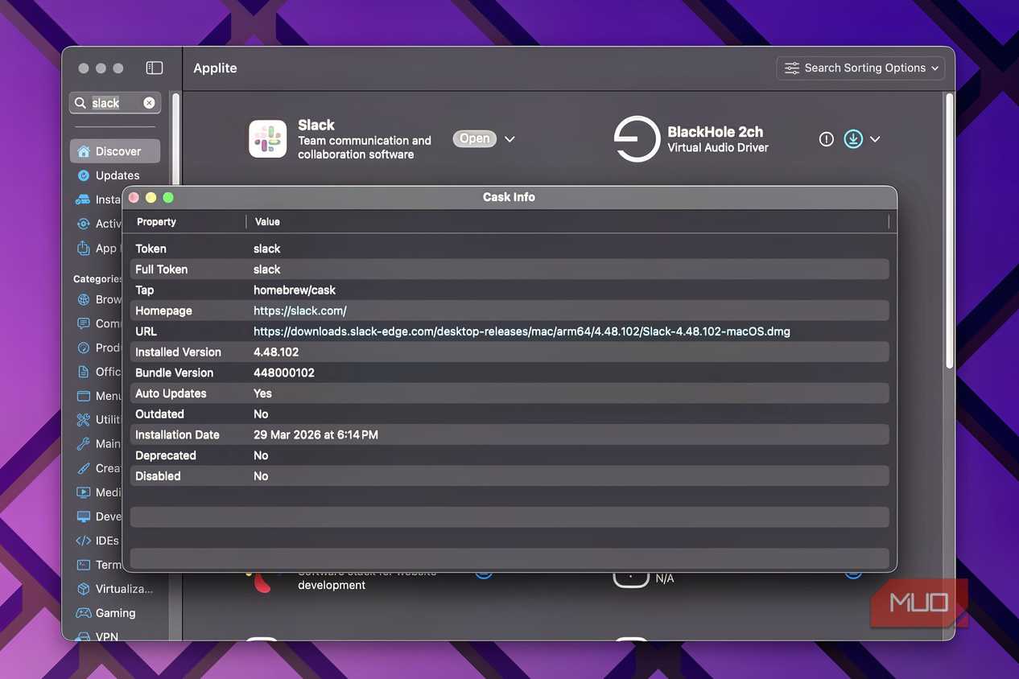Click the Utilities tools icon in the sidebar
Image resolution: width=1019 pixels, height=679 pixels.
pos(83,420)
